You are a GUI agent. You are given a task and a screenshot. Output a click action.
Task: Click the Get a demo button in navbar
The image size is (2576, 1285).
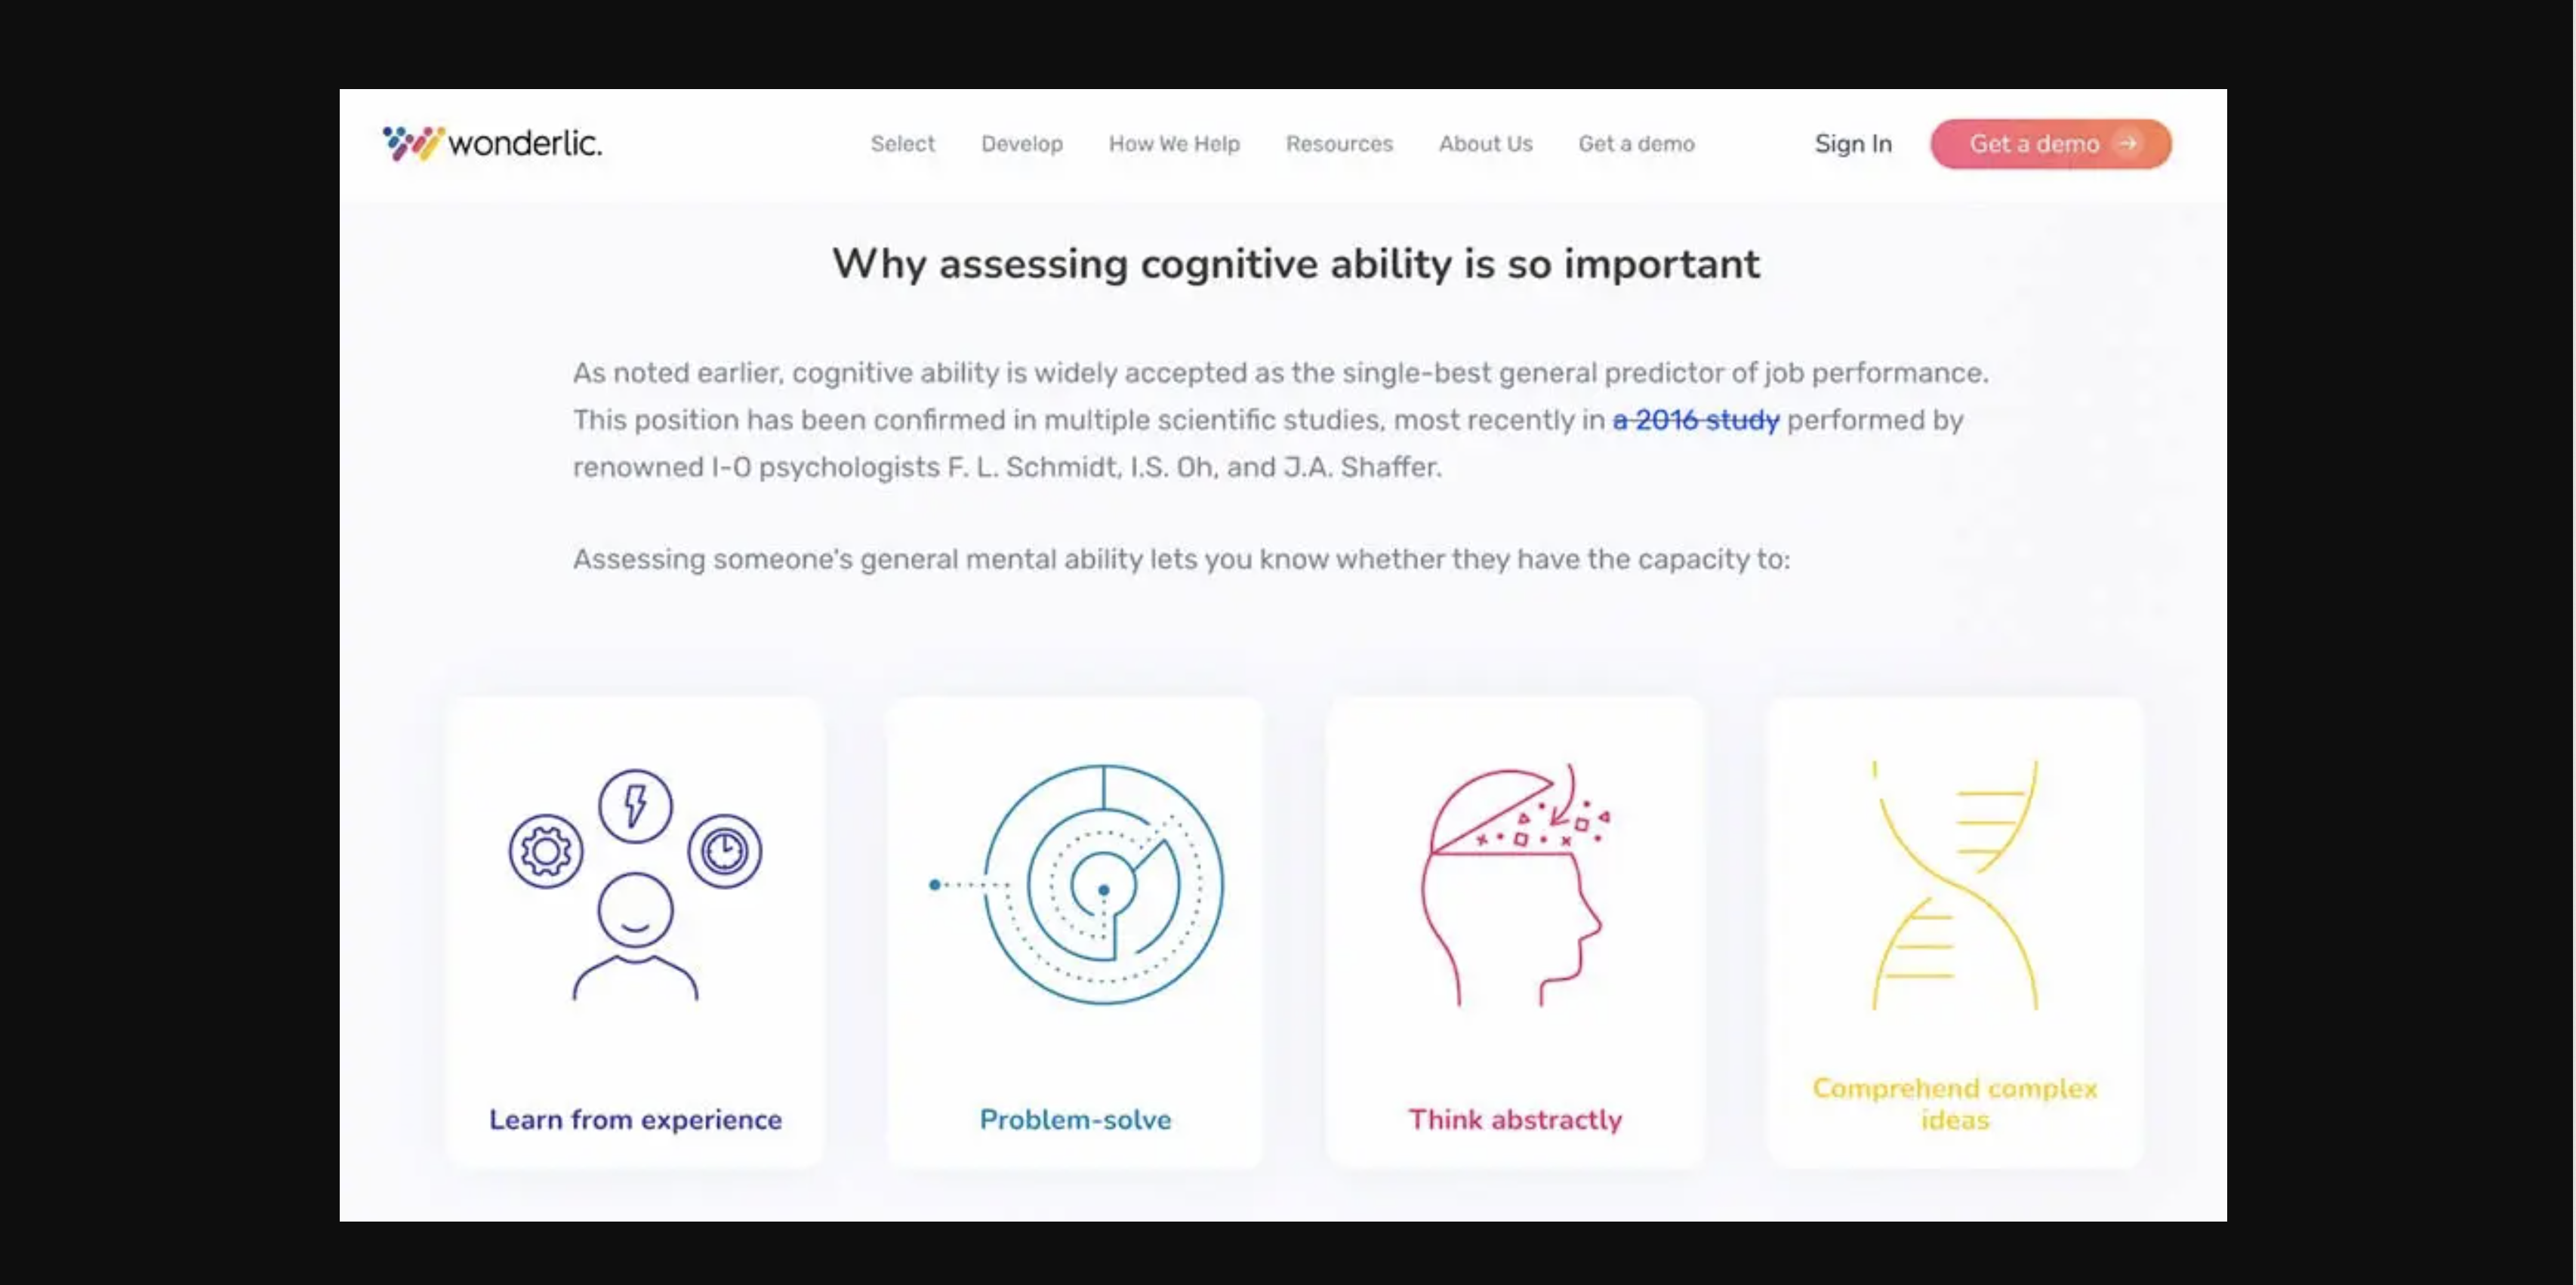click(x=2051, y=143)
